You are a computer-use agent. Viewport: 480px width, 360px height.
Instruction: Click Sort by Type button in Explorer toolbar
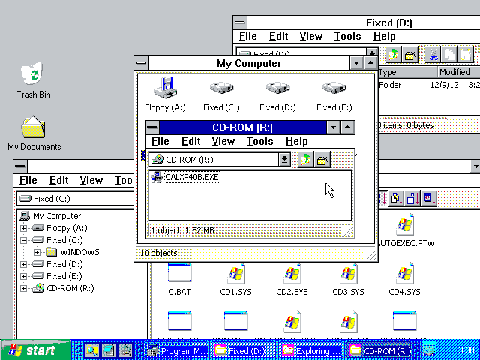[x=396, y=199]
